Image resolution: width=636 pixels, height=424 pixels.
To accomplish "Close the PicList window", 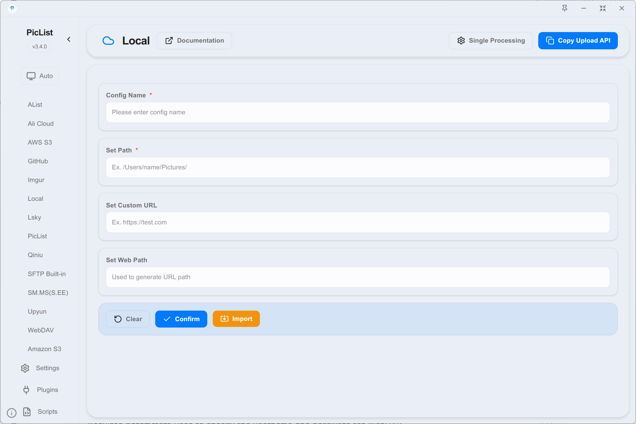I will (x=622, y=8).
